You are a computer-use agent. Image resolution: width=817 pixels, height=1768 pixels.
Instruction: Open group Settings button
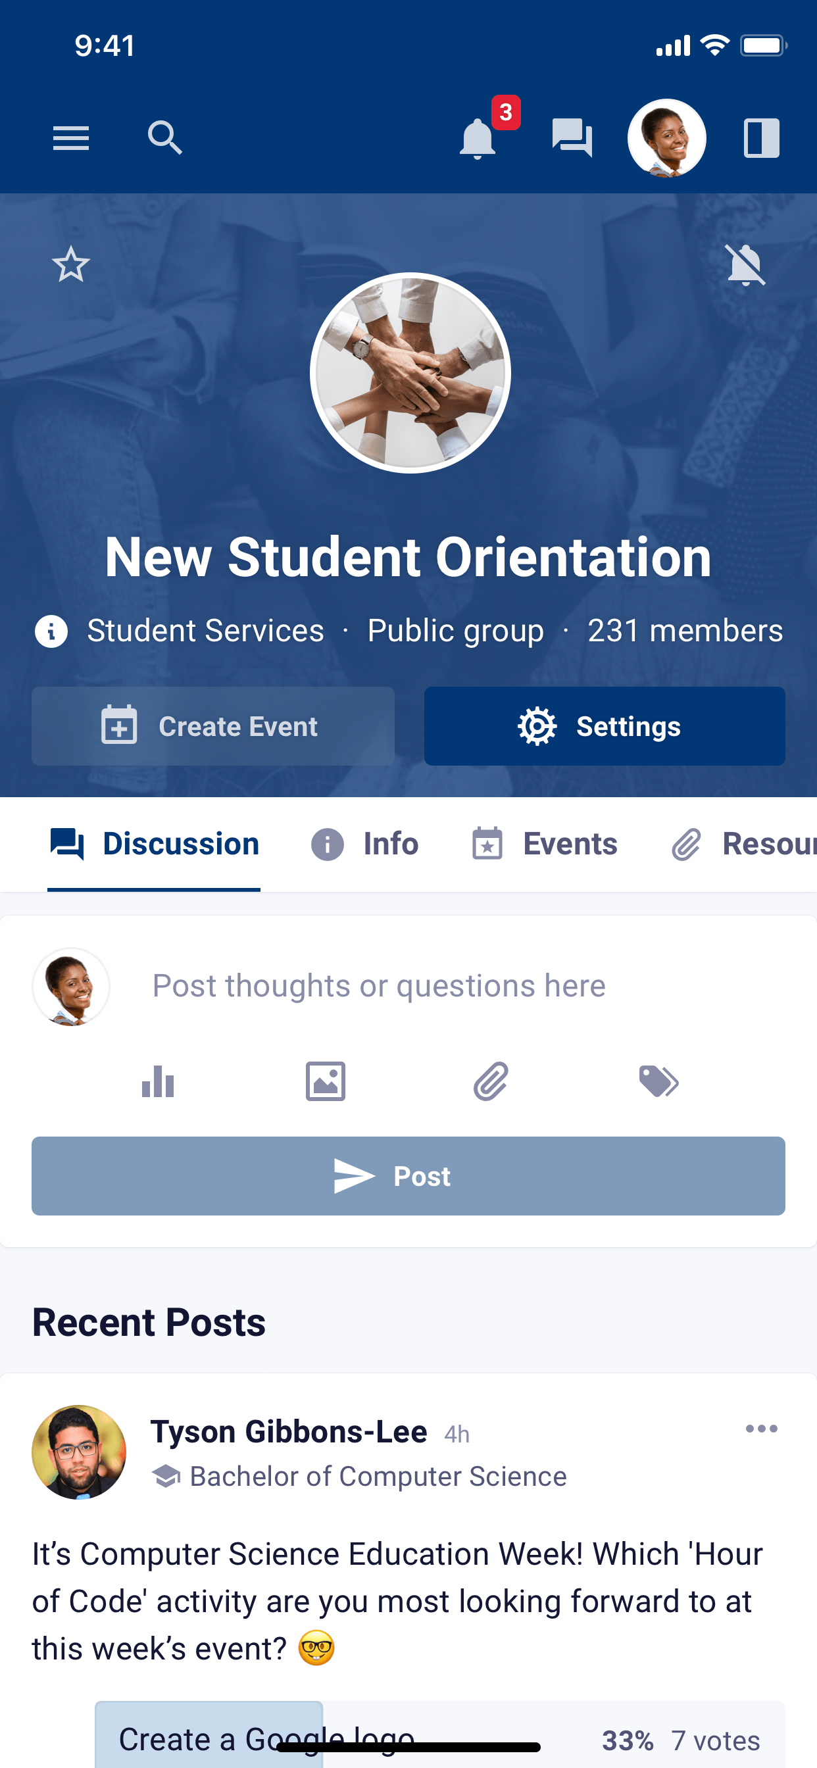[604, 726]
